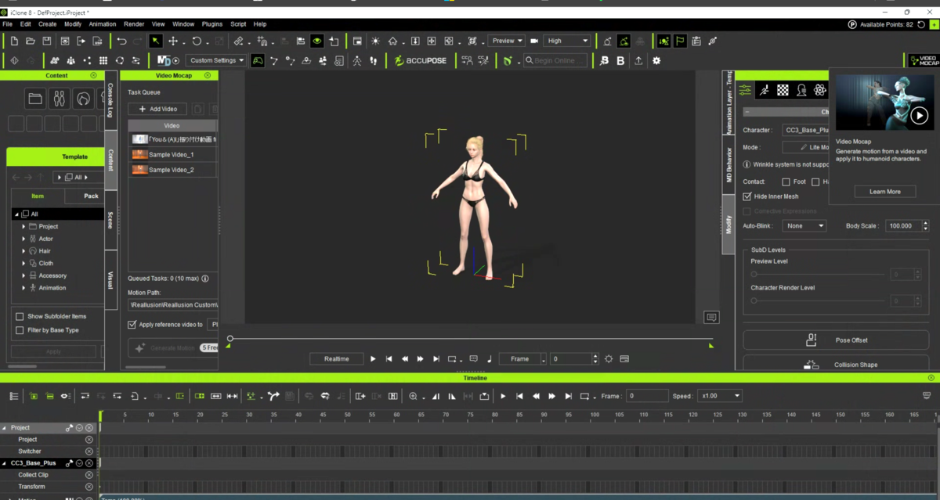940x500 pixels.
Task: Click the atom physics icon in Modify panel
Action: (820, 91)
